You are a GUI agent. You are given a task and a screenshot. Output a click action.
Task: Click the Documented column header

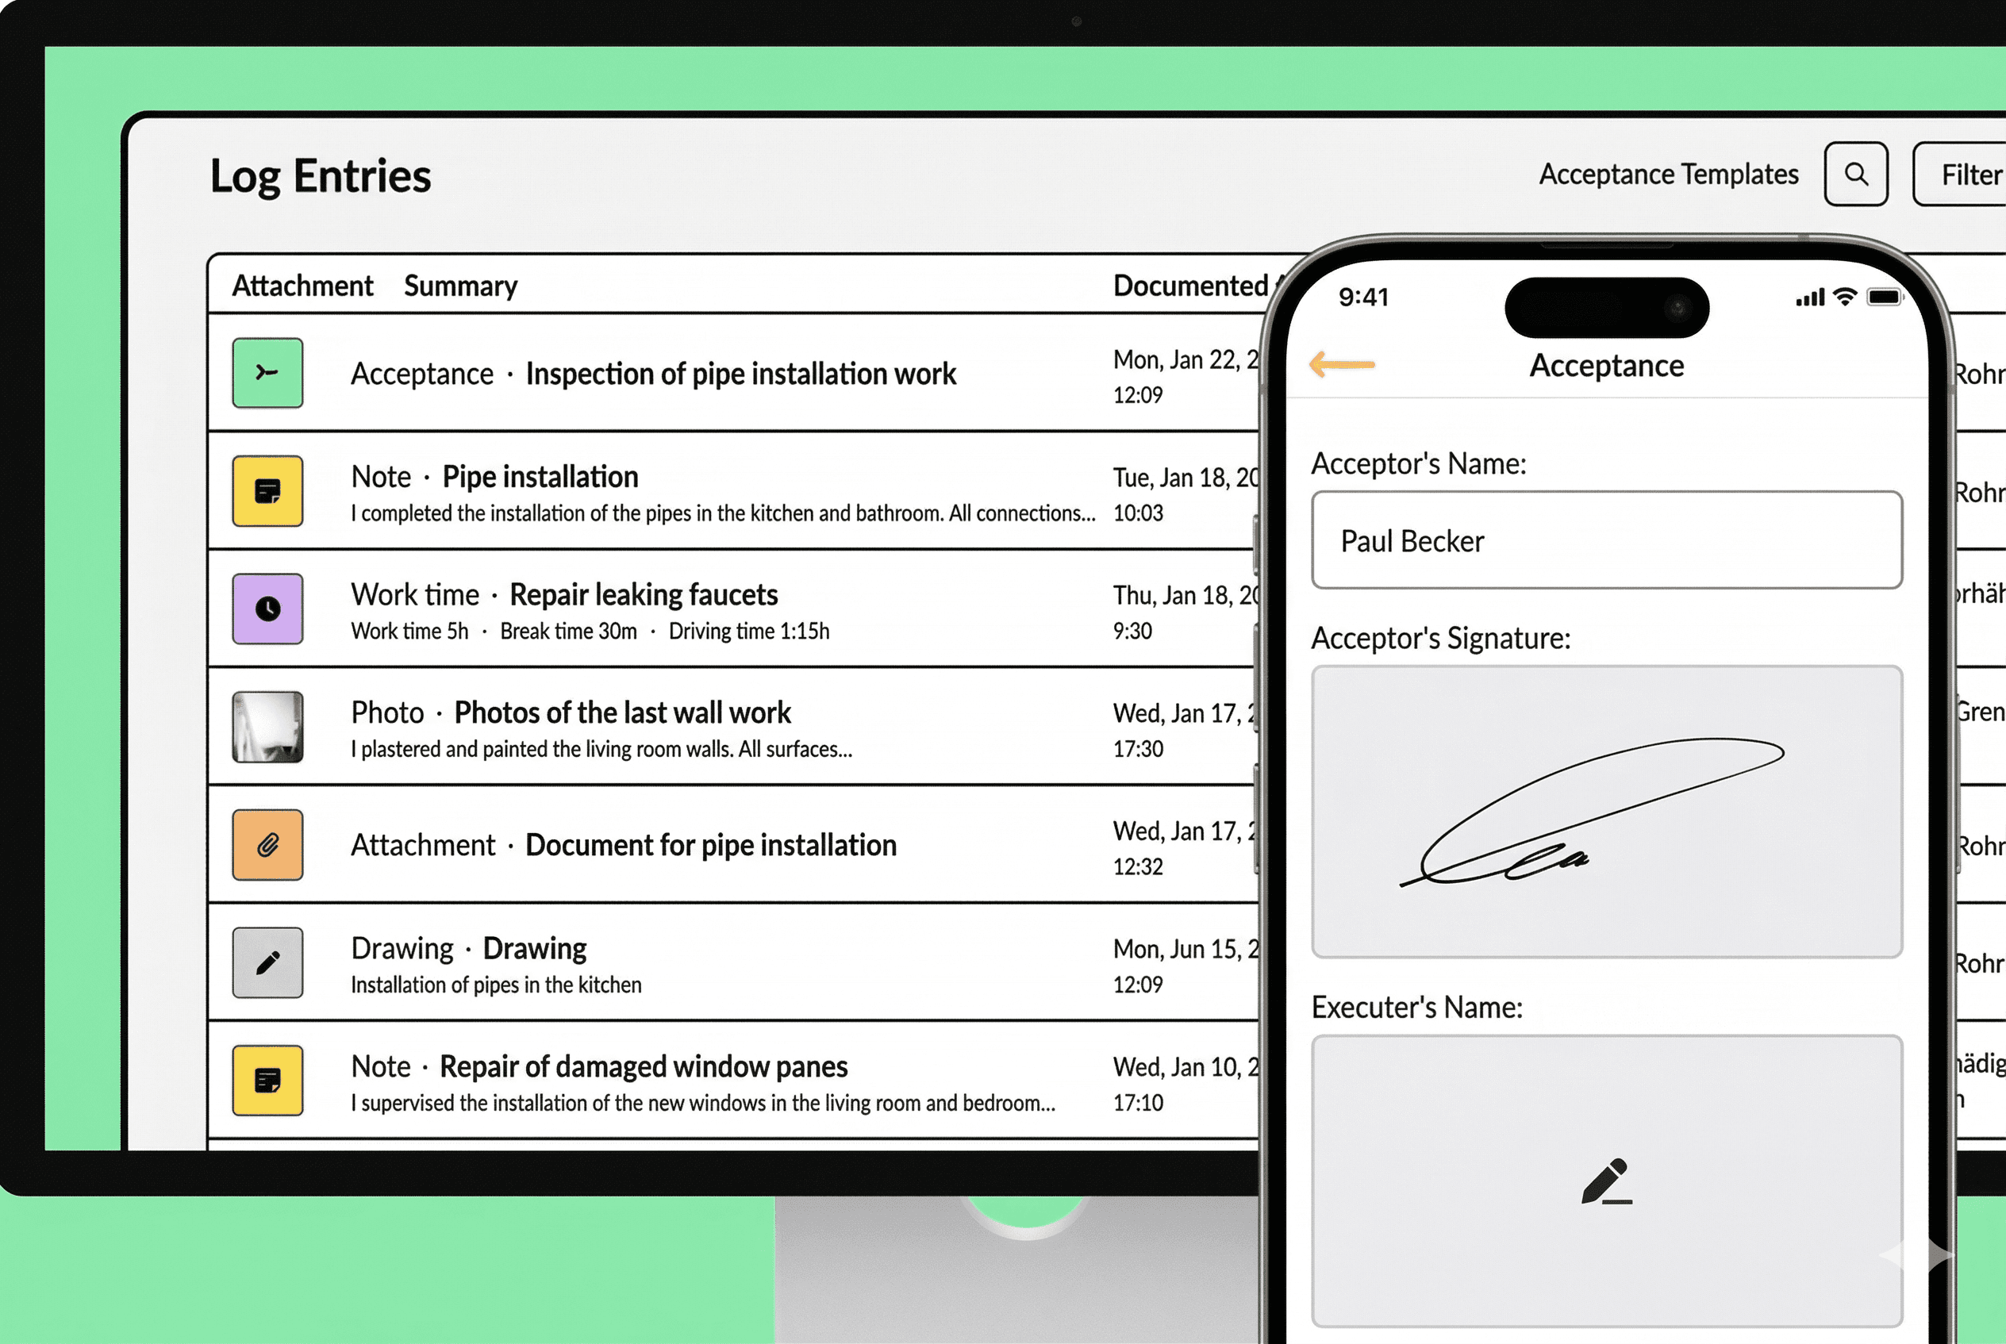[x=1190, y=286]
